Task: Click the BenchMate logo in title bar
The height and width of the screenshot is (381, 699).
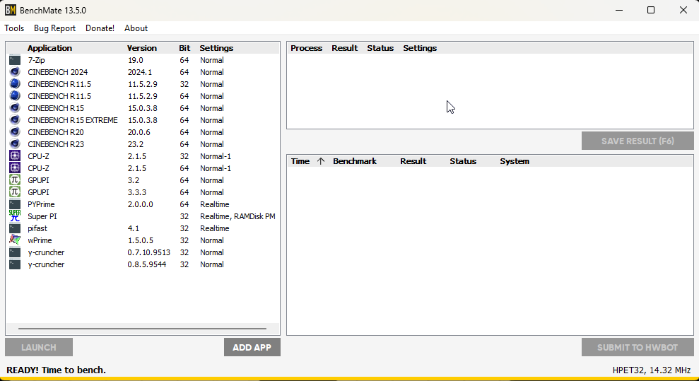Action: tap(11, 10)
